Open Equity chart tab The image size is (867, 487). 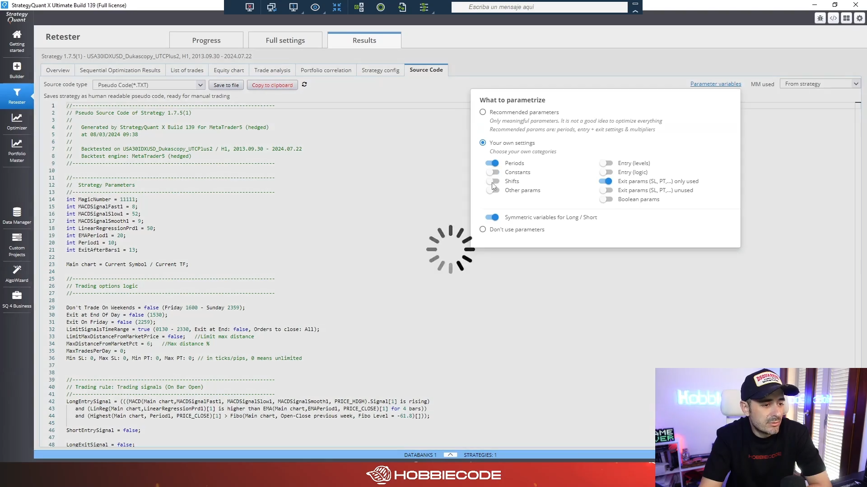[x=229, y=70]
